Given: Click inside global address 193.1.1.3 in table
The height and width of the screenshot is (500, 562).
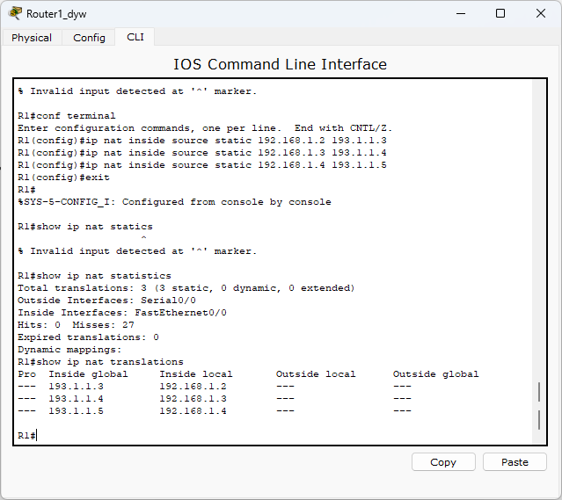Looking at the screenshot, I should tap(76, 387).
